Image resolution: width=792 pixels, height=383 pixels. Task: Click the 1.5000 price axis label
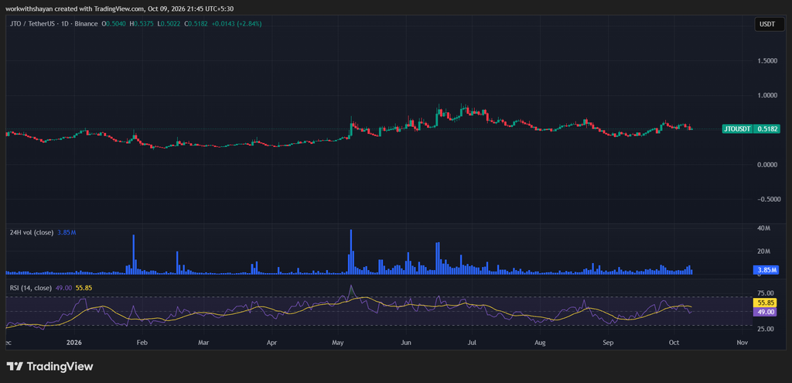[x=766, y=60]
